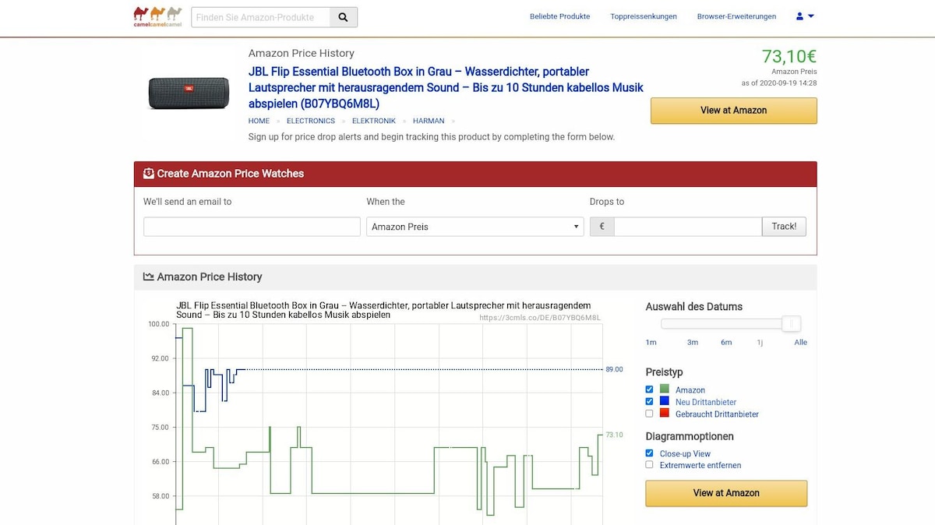Check the Extremwerte entfernen option
This screenshot has width=935, height=525.
pos(650,465)
